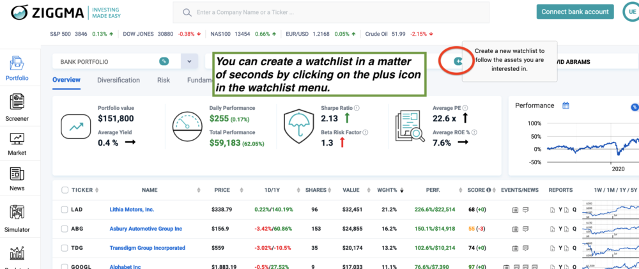Click the Average PE info icon
The width and height of the screenshot is (639, 269).
click(465, 108)
